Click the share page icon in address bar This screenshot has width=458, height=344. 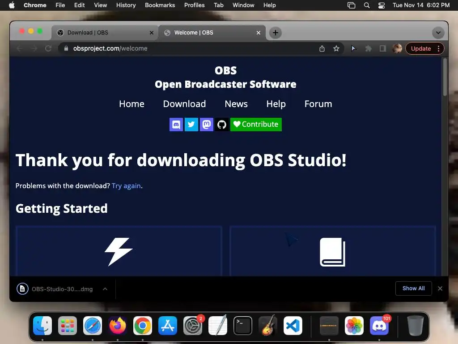322,48
